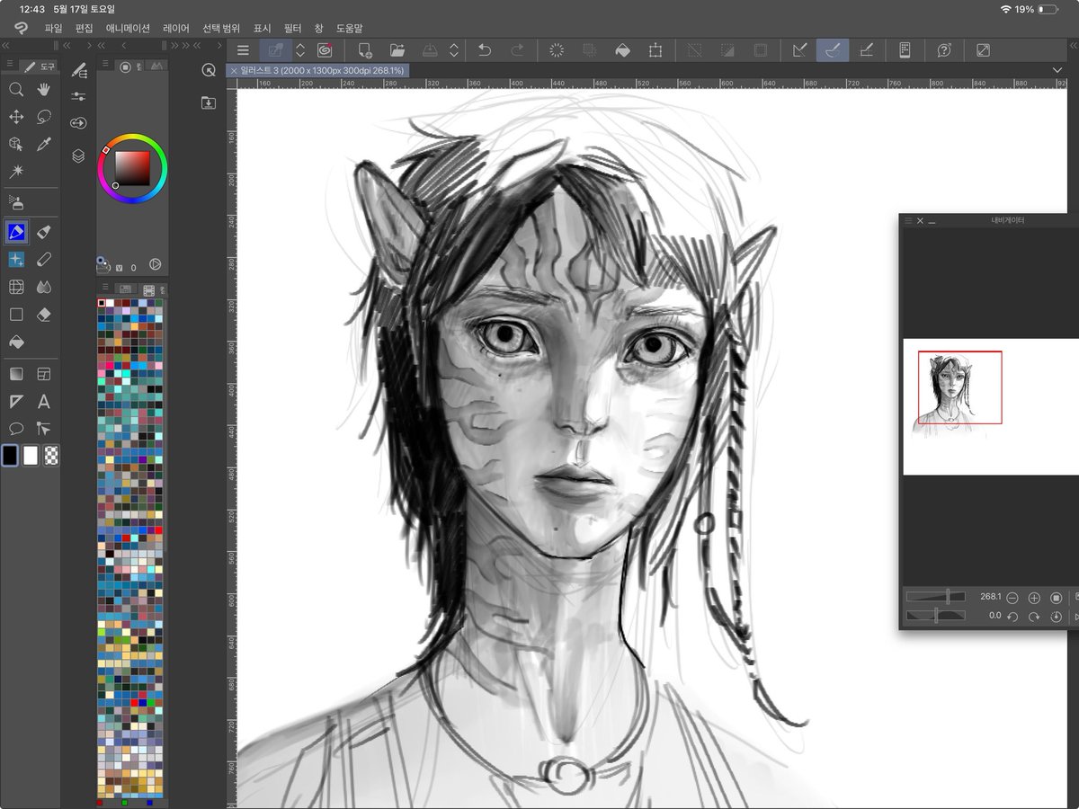Screen dimensions: 1079x809
Task: Click Navigator reset rotation button
Action: [x=1057, y=617]
